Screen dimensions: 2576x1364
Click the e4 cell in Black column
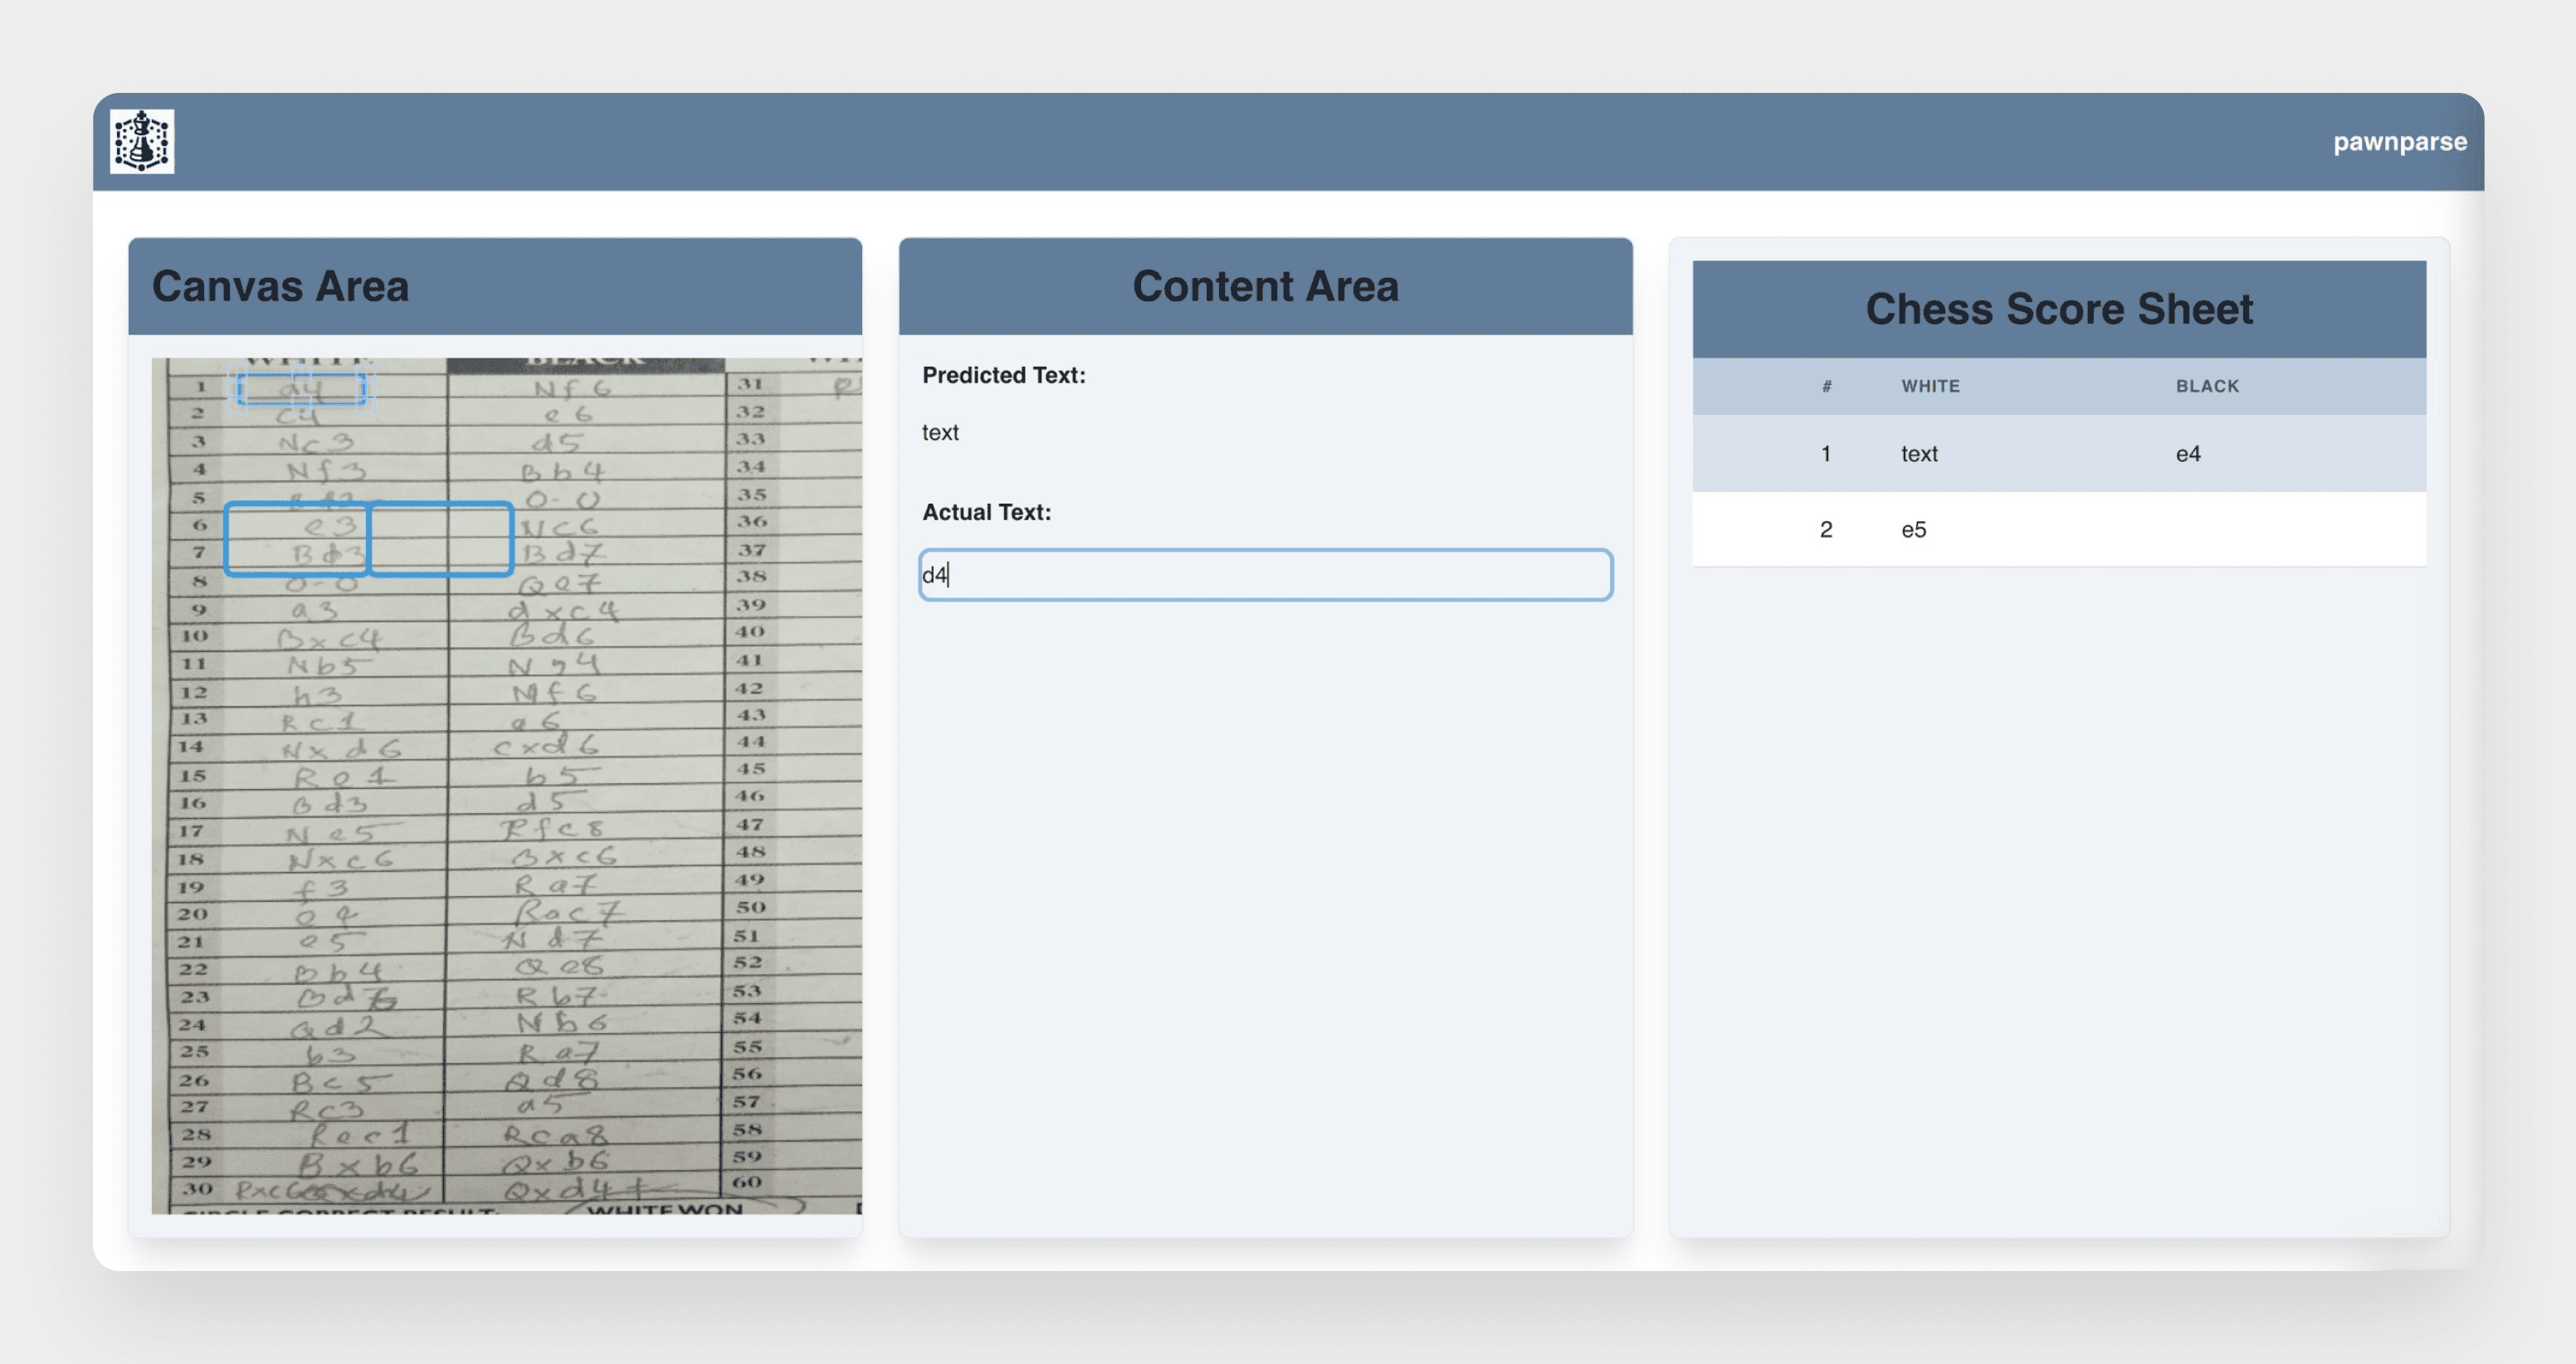click(2188, 454)
